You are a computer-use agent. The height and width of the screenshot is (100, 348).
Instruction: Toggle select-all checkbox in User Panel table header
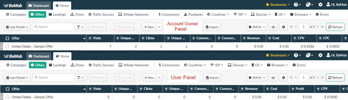click(x=8, y=89)
